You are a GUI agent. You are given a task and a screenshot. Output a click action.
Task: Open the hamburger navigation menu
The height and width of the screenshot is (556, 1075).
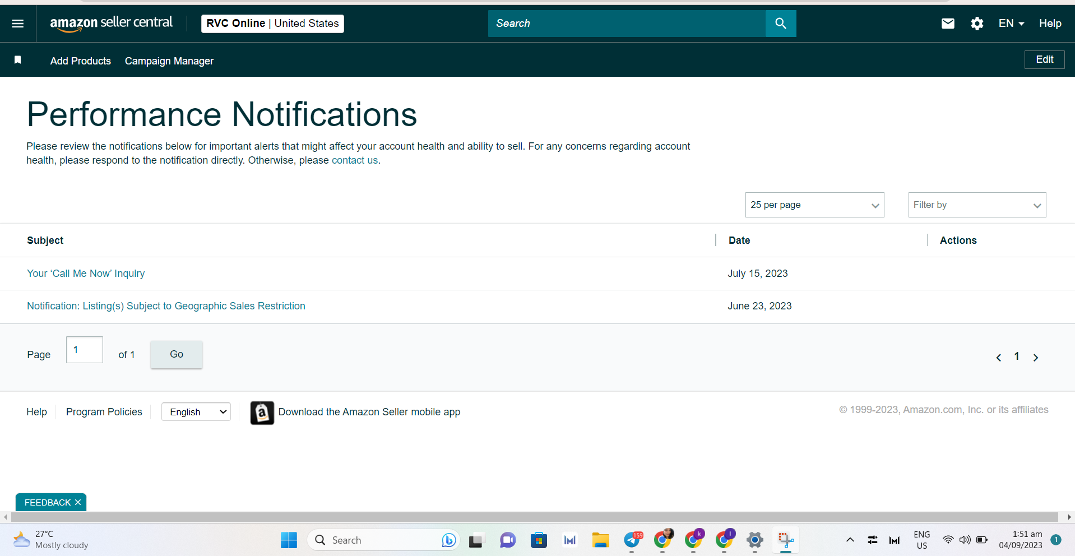coord(18,24)
